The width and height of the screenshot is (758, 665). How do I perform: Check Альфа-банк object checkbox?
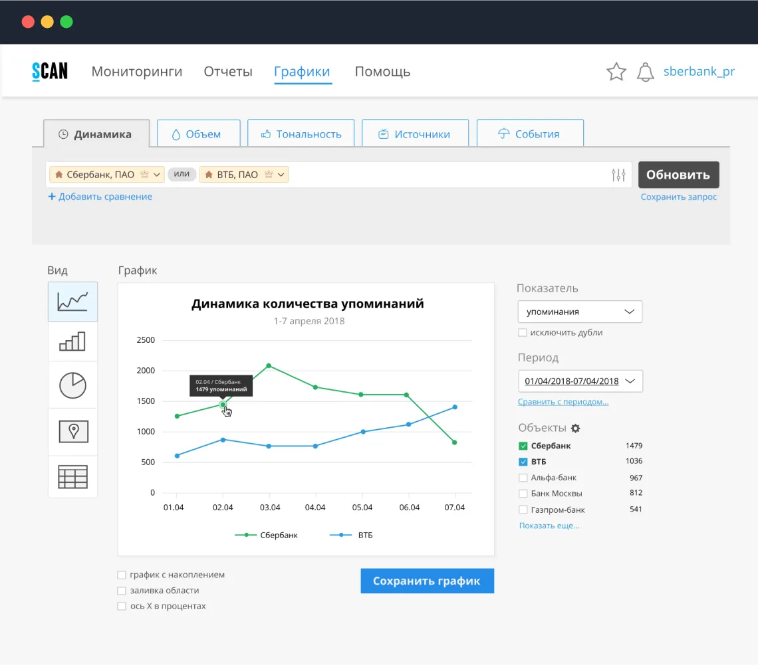(x=523, y=478)
